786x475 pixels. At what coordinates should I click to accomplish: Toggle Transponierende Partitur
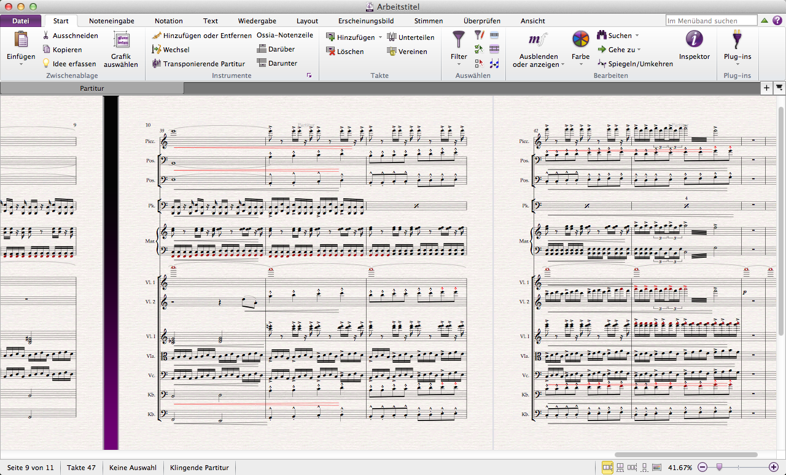click(203, 63)
